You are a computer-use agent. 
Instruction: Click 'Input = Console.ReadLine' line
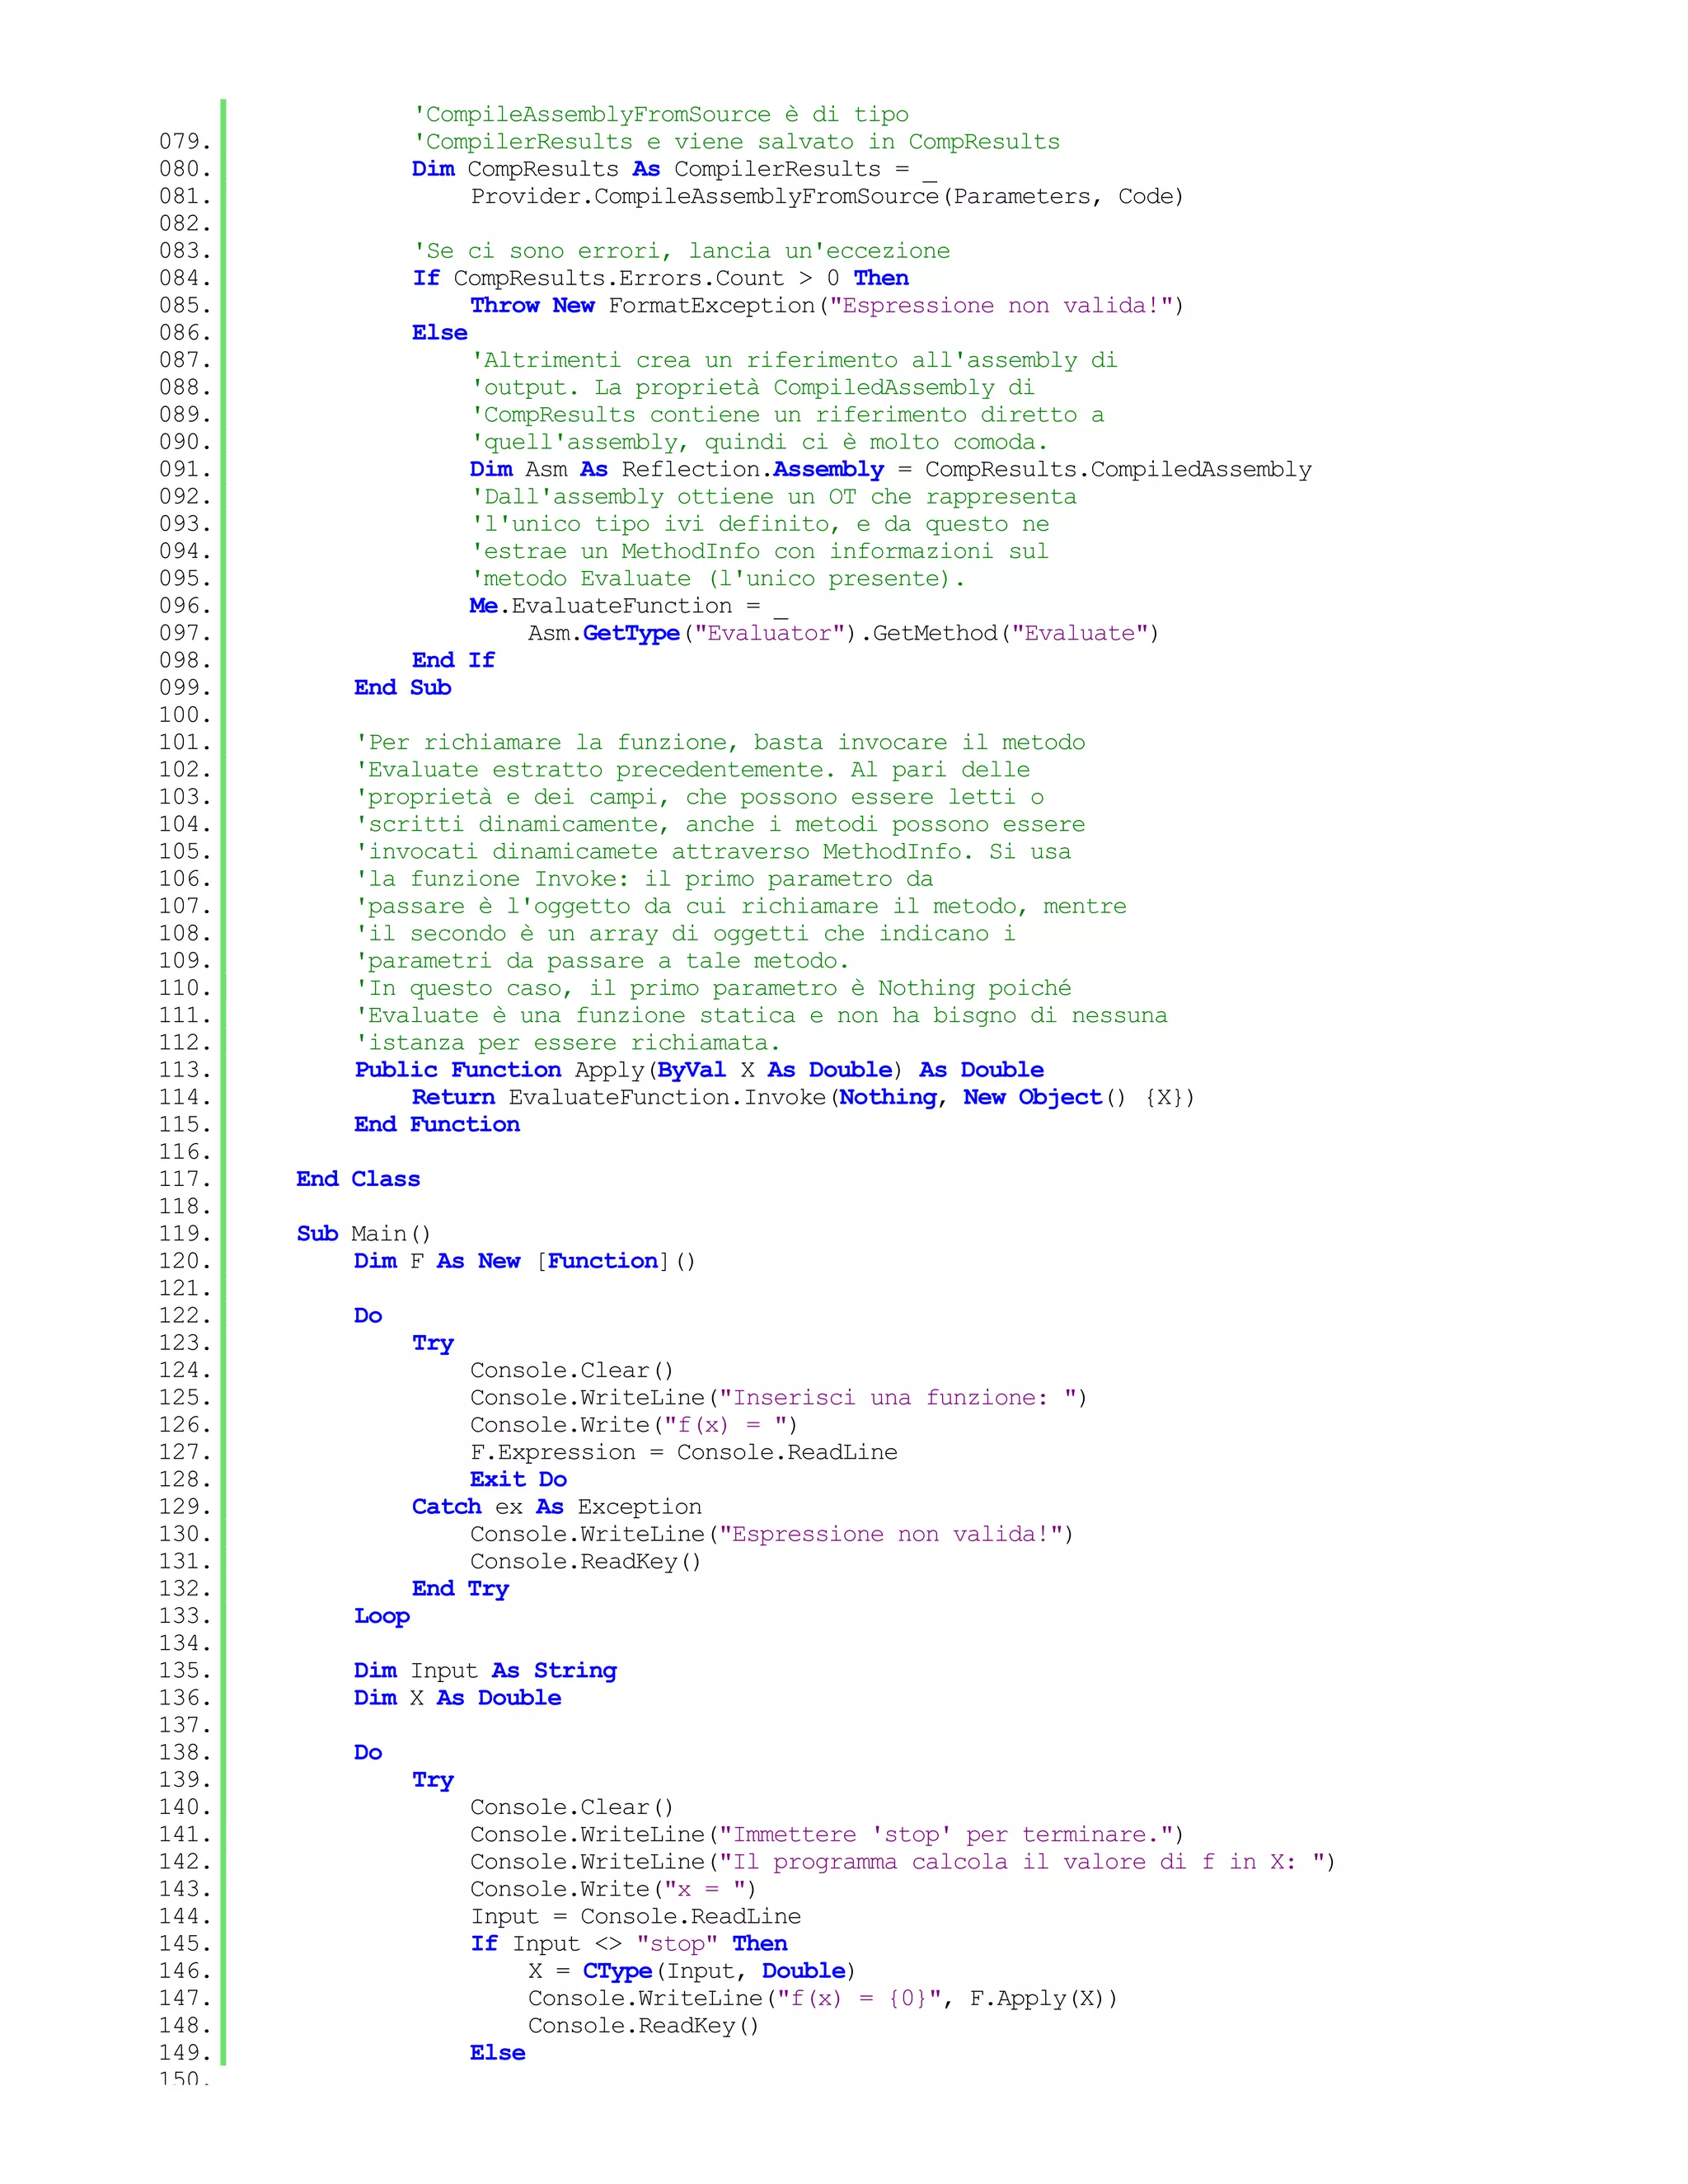[636, 1917]
